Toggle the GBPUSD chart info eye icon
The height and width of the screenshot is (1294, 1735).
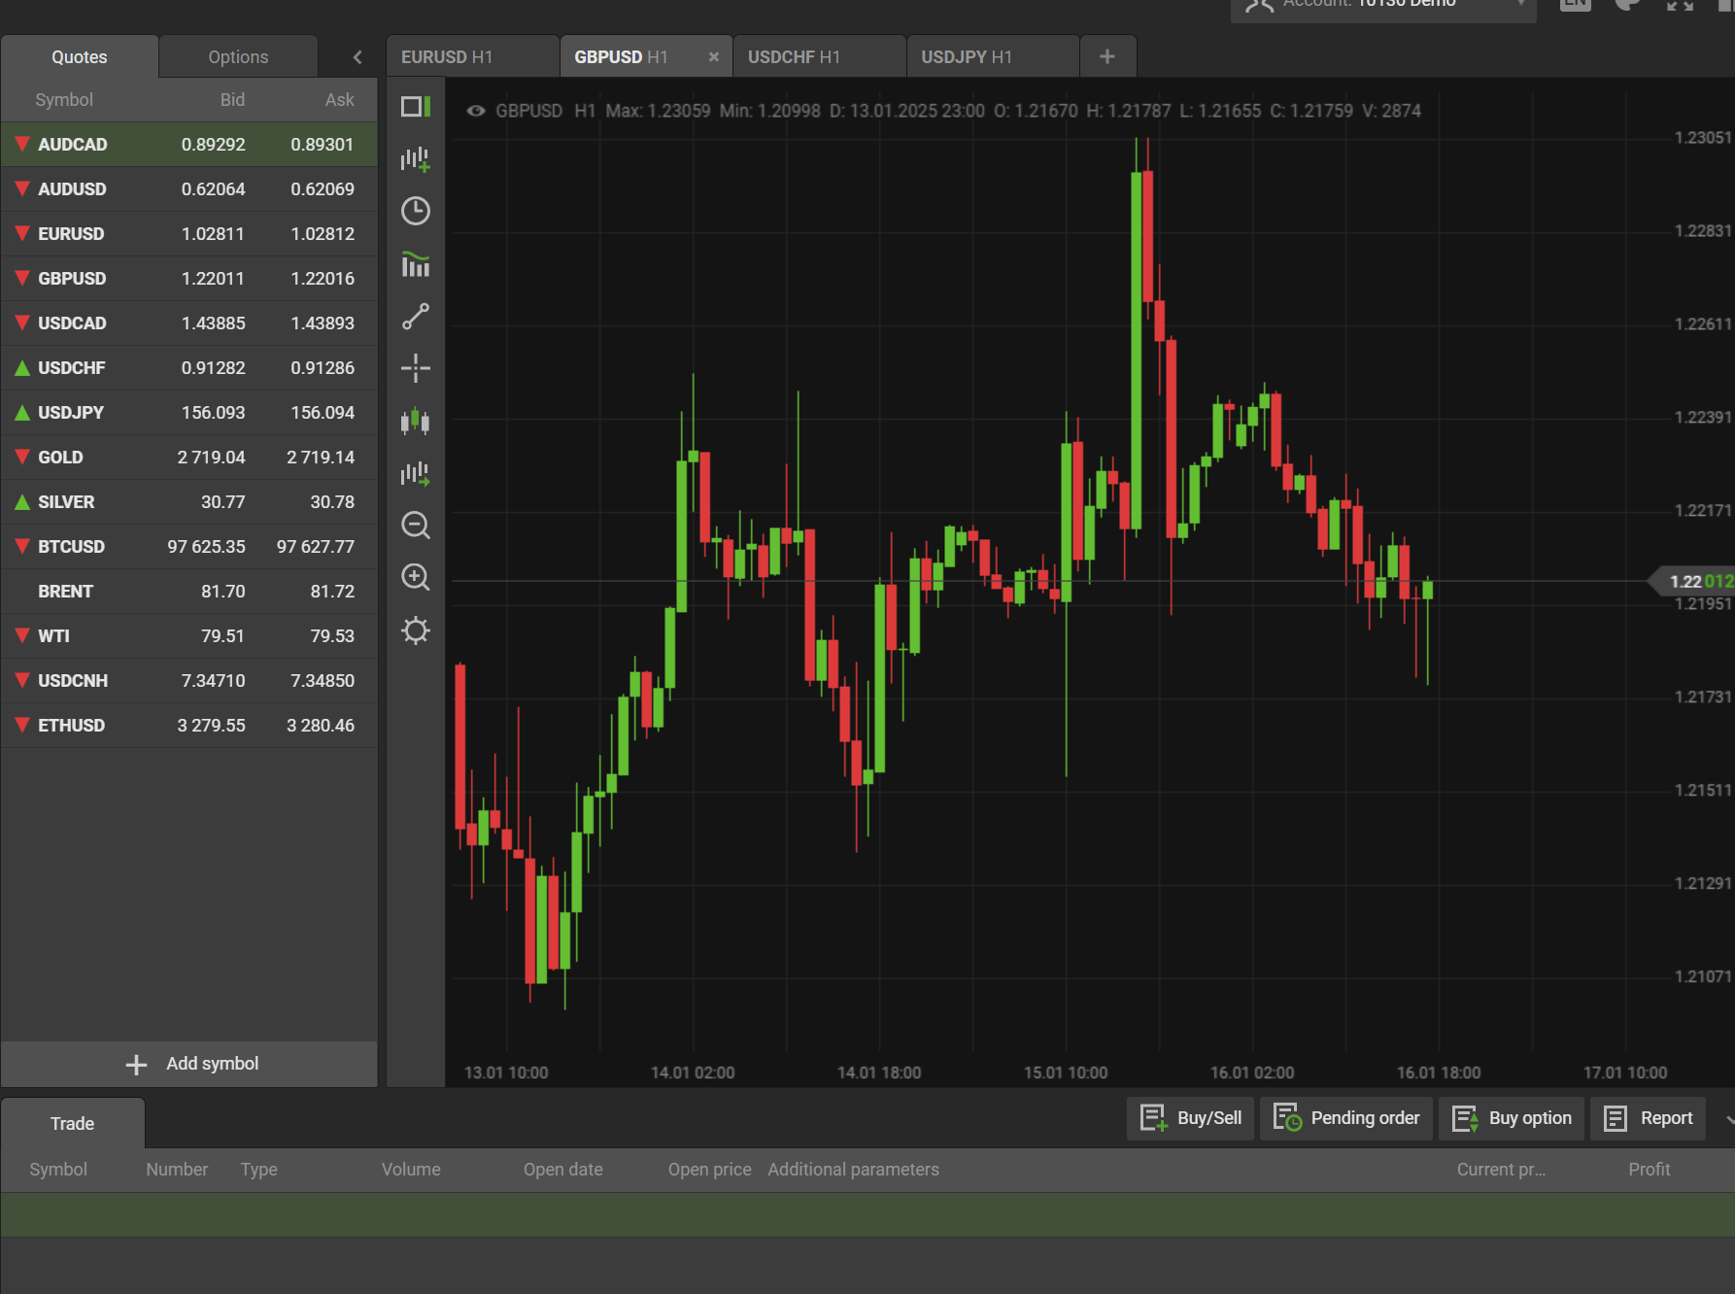[x=476, y=111]
